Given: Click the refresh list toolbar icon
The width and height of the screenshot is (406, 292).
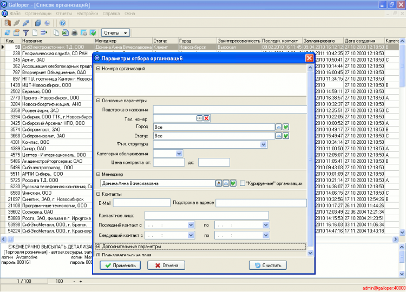Looking at the screenshot, I should pyautogui.click(x=7, y=33).
